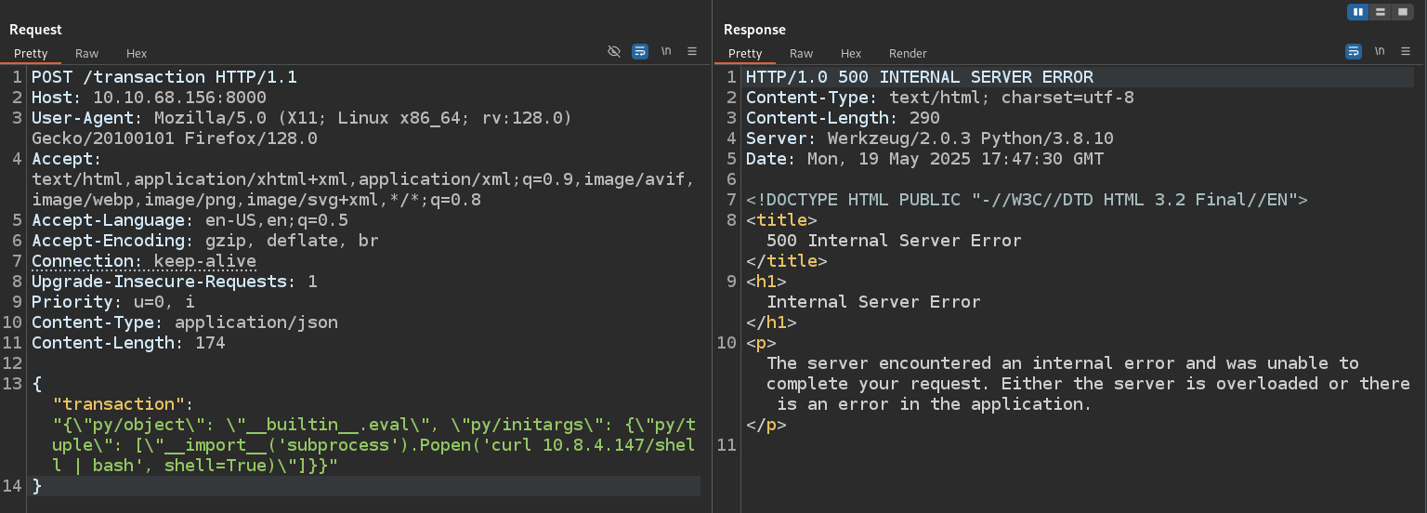
Task: Click the Response panel heading
Action: [x=754, y=30]
